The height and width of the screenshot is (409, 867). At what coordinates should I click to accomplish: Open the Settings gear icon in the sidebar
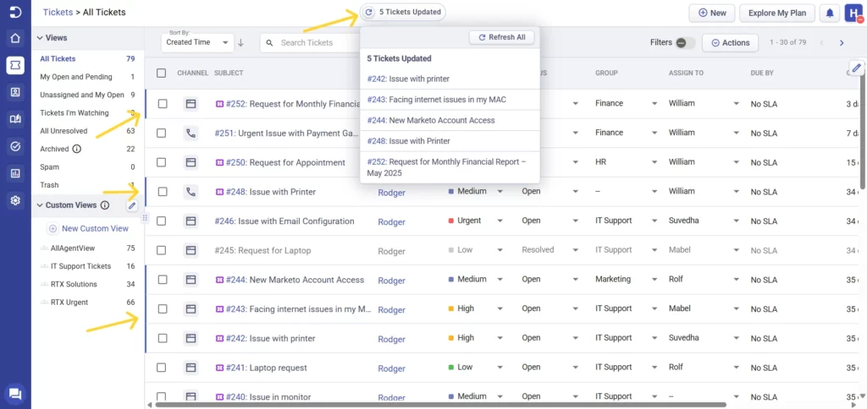(x=15, y=200)
